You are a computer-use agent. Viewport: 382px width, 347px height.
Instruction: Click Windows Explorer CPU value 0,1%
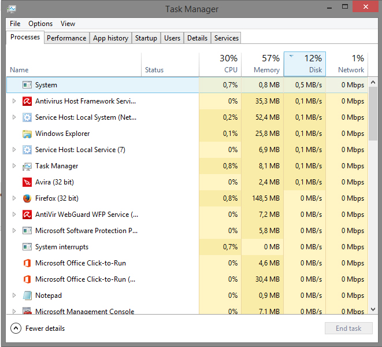point(230,134)
